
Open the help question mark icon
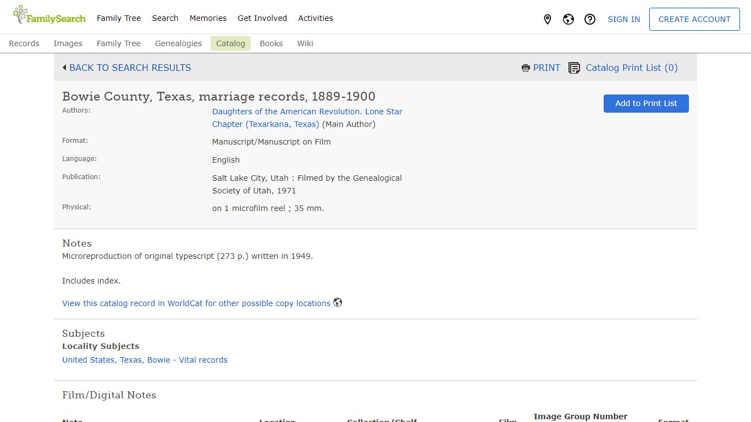coord(590,19)
